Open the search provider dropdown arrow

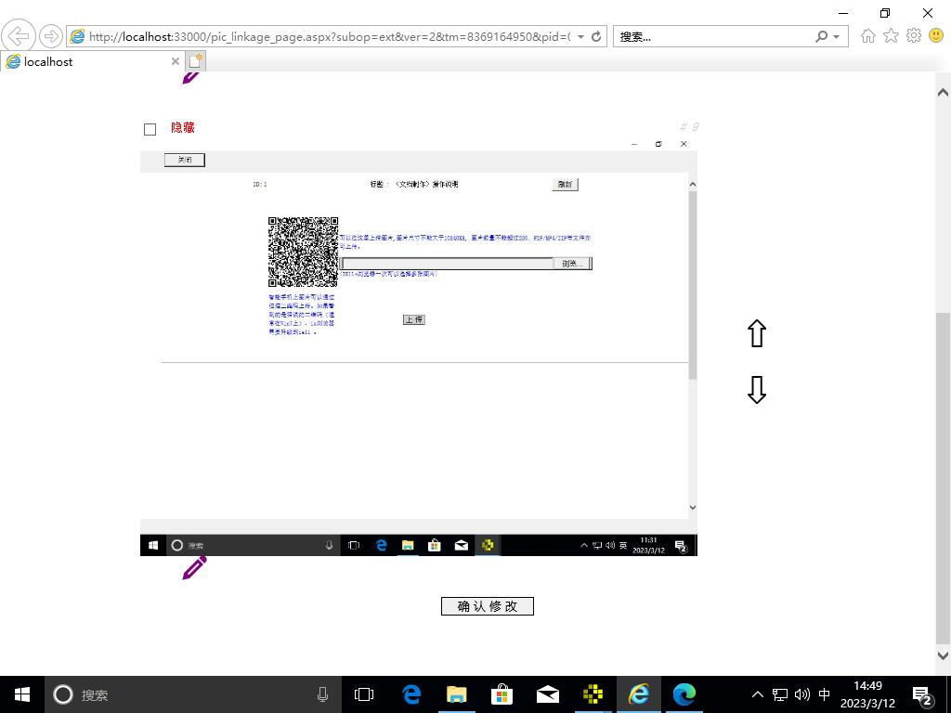tap(837, 37)
